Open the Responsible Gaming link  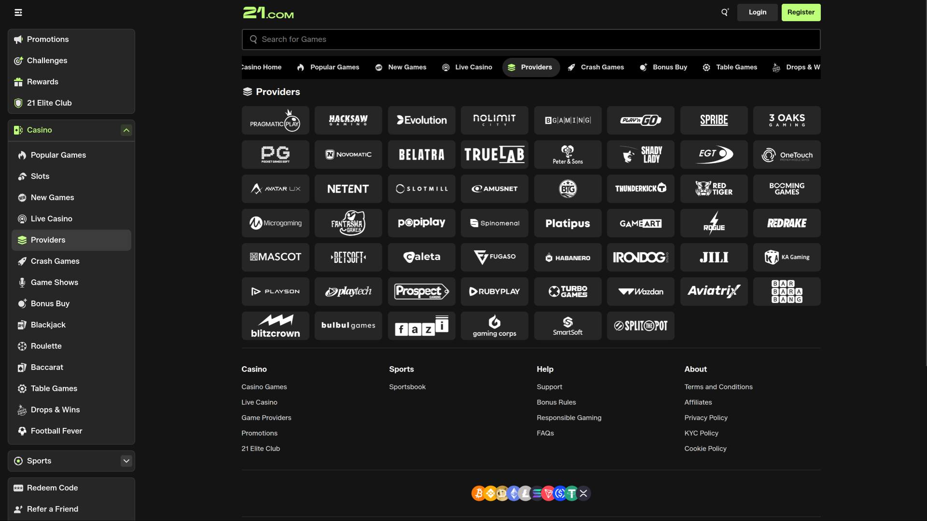click(569, 418)
